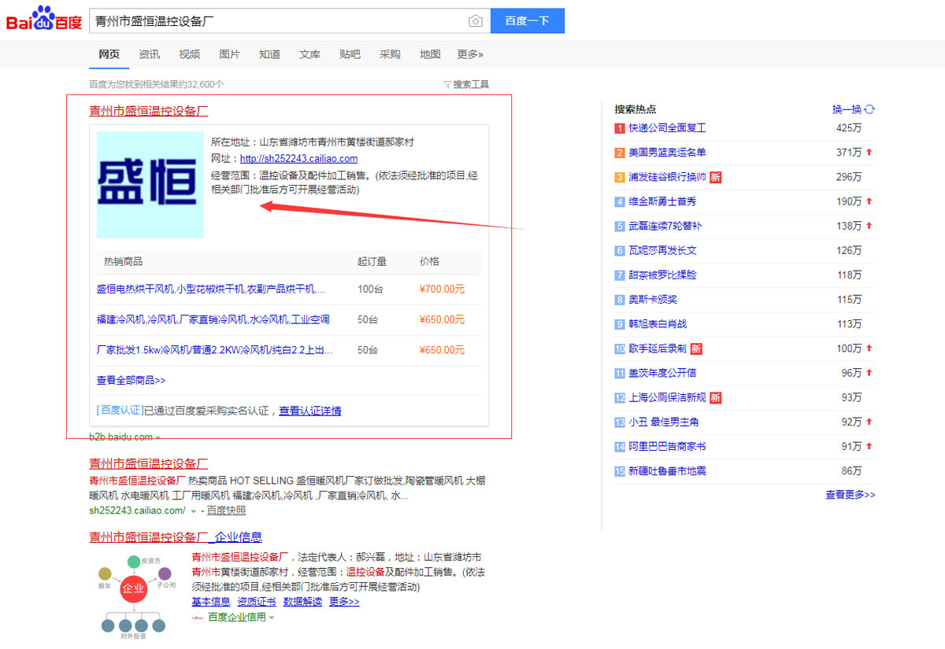The image size is (945, 649).
Task: Open hot search 上海公厕保洁新规
Action: (x=667, y=397)
